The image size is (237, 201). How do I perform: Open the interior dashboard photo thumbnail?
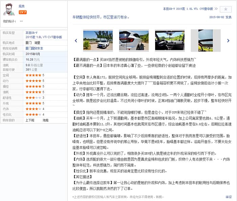(x=170, y=40)
